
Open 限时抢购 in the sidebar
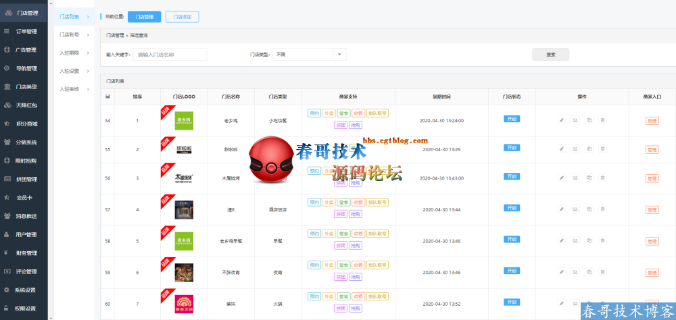(24, 161)
